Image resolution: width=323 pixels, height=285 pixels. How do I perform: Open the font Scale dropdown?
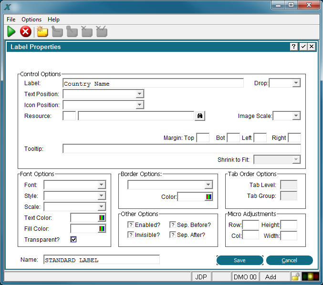(x=101, y=206)
